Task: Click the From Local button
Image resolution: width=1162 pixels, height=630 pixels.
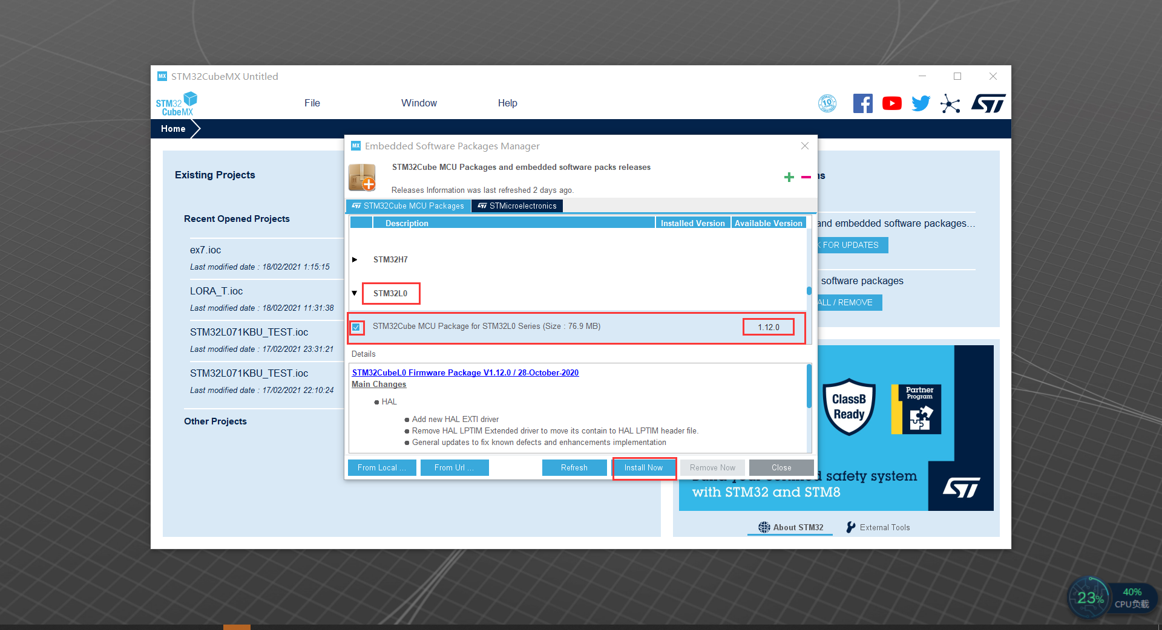Action: 382,468
